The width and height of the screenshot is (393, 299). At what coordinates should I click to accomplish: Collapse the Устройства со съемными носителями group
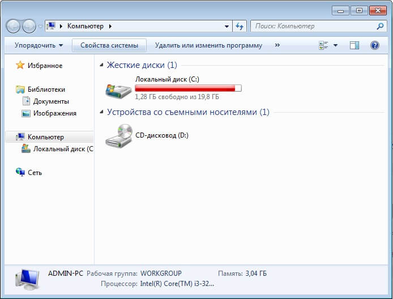pos(102,113)
